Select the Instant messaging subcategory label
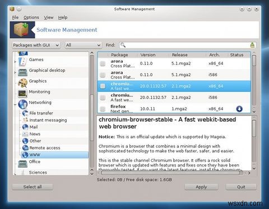This screenshot has width=269, height=209. [x=48, y=120]
